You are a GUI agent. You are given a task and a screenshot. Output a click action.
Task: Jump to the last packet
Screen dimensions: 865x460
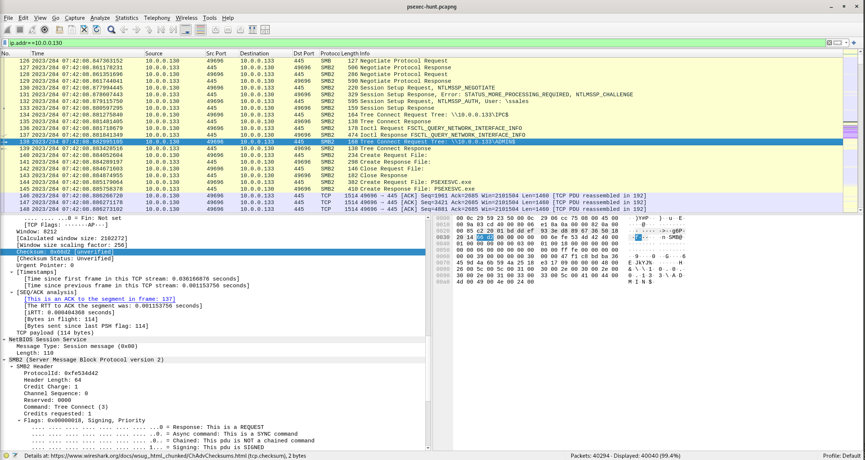[173, 30]
